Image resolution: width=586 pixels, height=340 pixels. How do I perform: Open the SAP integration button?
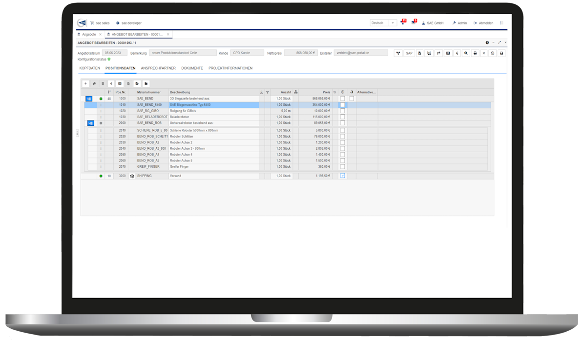[409, 53]
